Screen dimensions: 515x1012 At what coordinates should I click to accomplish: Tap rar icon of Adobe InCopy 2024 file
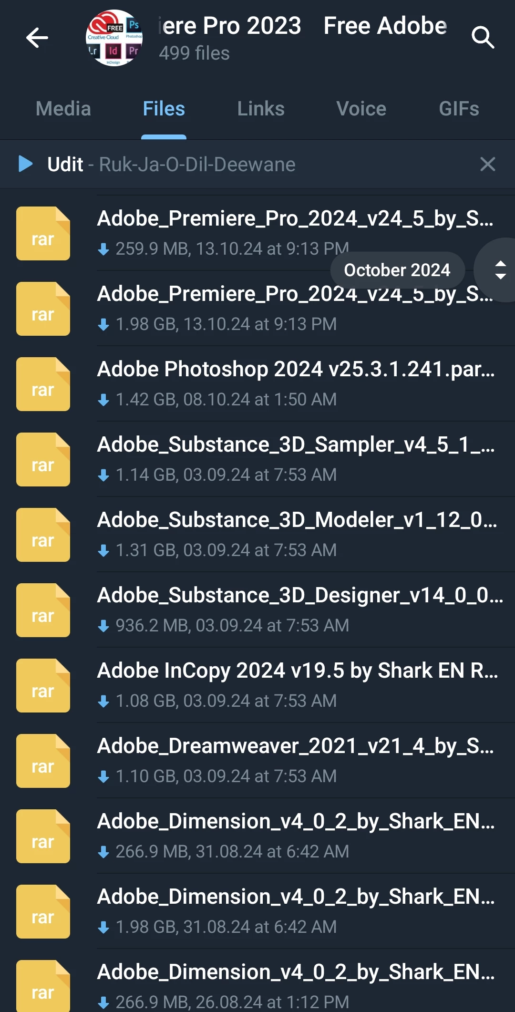(43, 685)
